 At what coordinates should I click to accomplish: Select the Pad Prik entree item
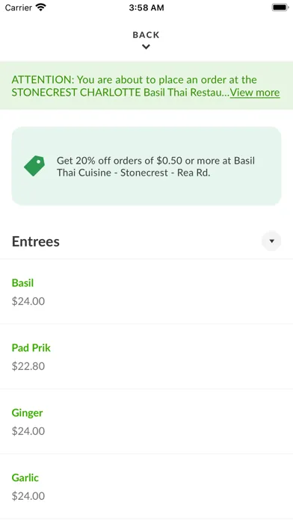coord(146,356)
